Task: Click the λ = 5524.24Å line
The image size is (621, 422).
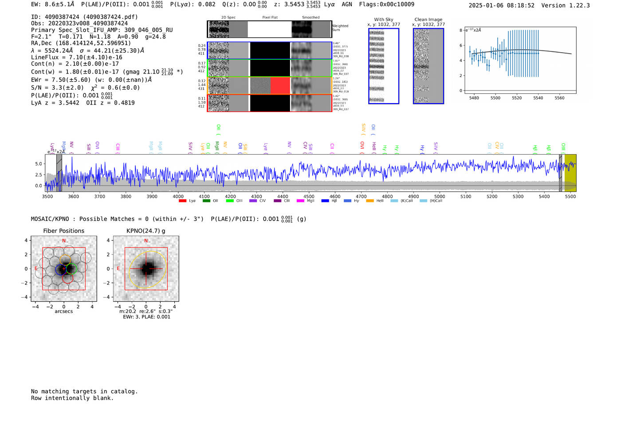Action: 87,50
